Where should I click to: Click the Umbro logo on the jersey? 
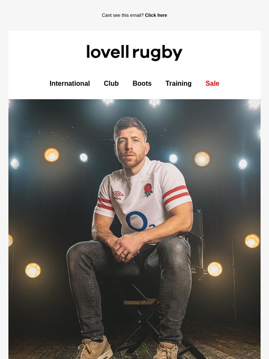tap(118, 195)
